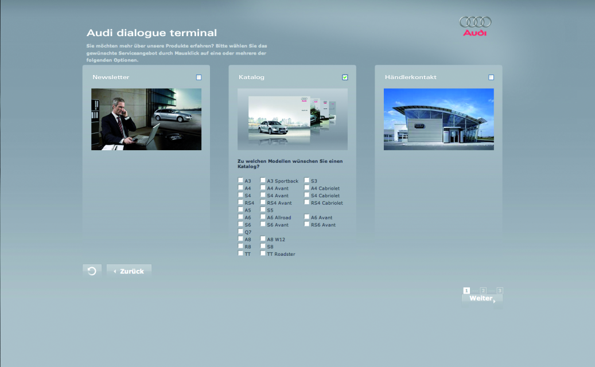Select the TT Roadster checkbox
This screenshot has height=367, width=595.
tap(263, 253)
